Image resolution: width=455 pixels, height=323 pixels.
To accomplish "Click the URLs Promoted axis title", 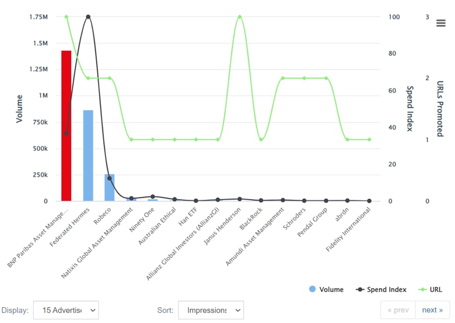I will (440, 109).
